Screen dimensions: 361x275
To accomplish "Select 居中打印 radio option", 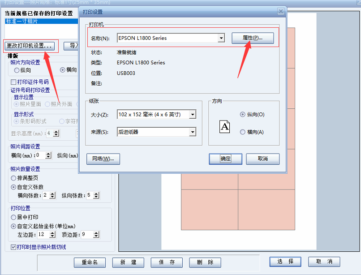I will (x=14, y=217).
